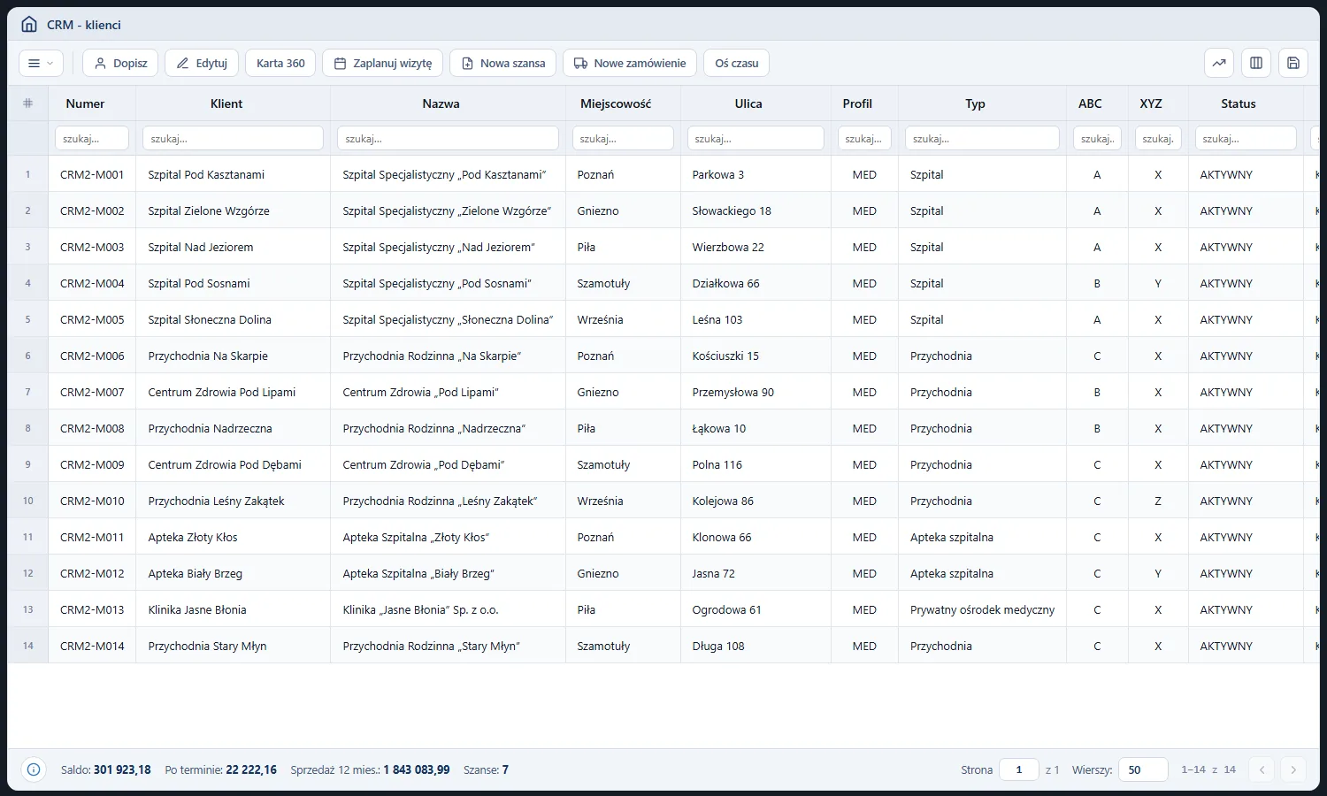Click the trend chart icon

[1219, 63]
